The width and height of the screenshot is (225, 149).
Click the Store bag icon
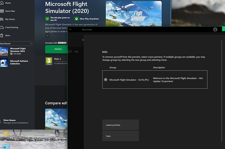tap(2, 35)
